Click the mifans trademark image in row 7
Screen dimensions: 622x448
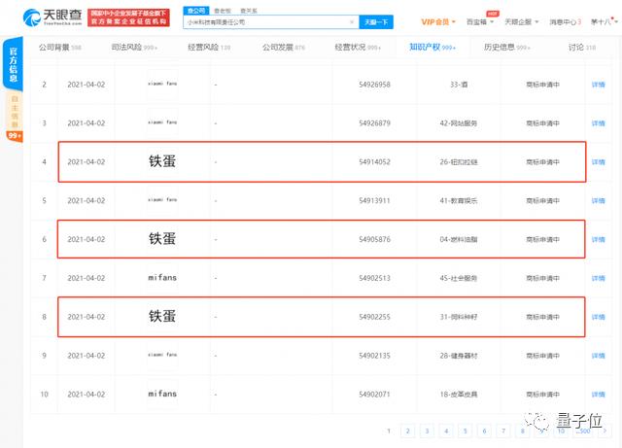(x=162, y=278)
